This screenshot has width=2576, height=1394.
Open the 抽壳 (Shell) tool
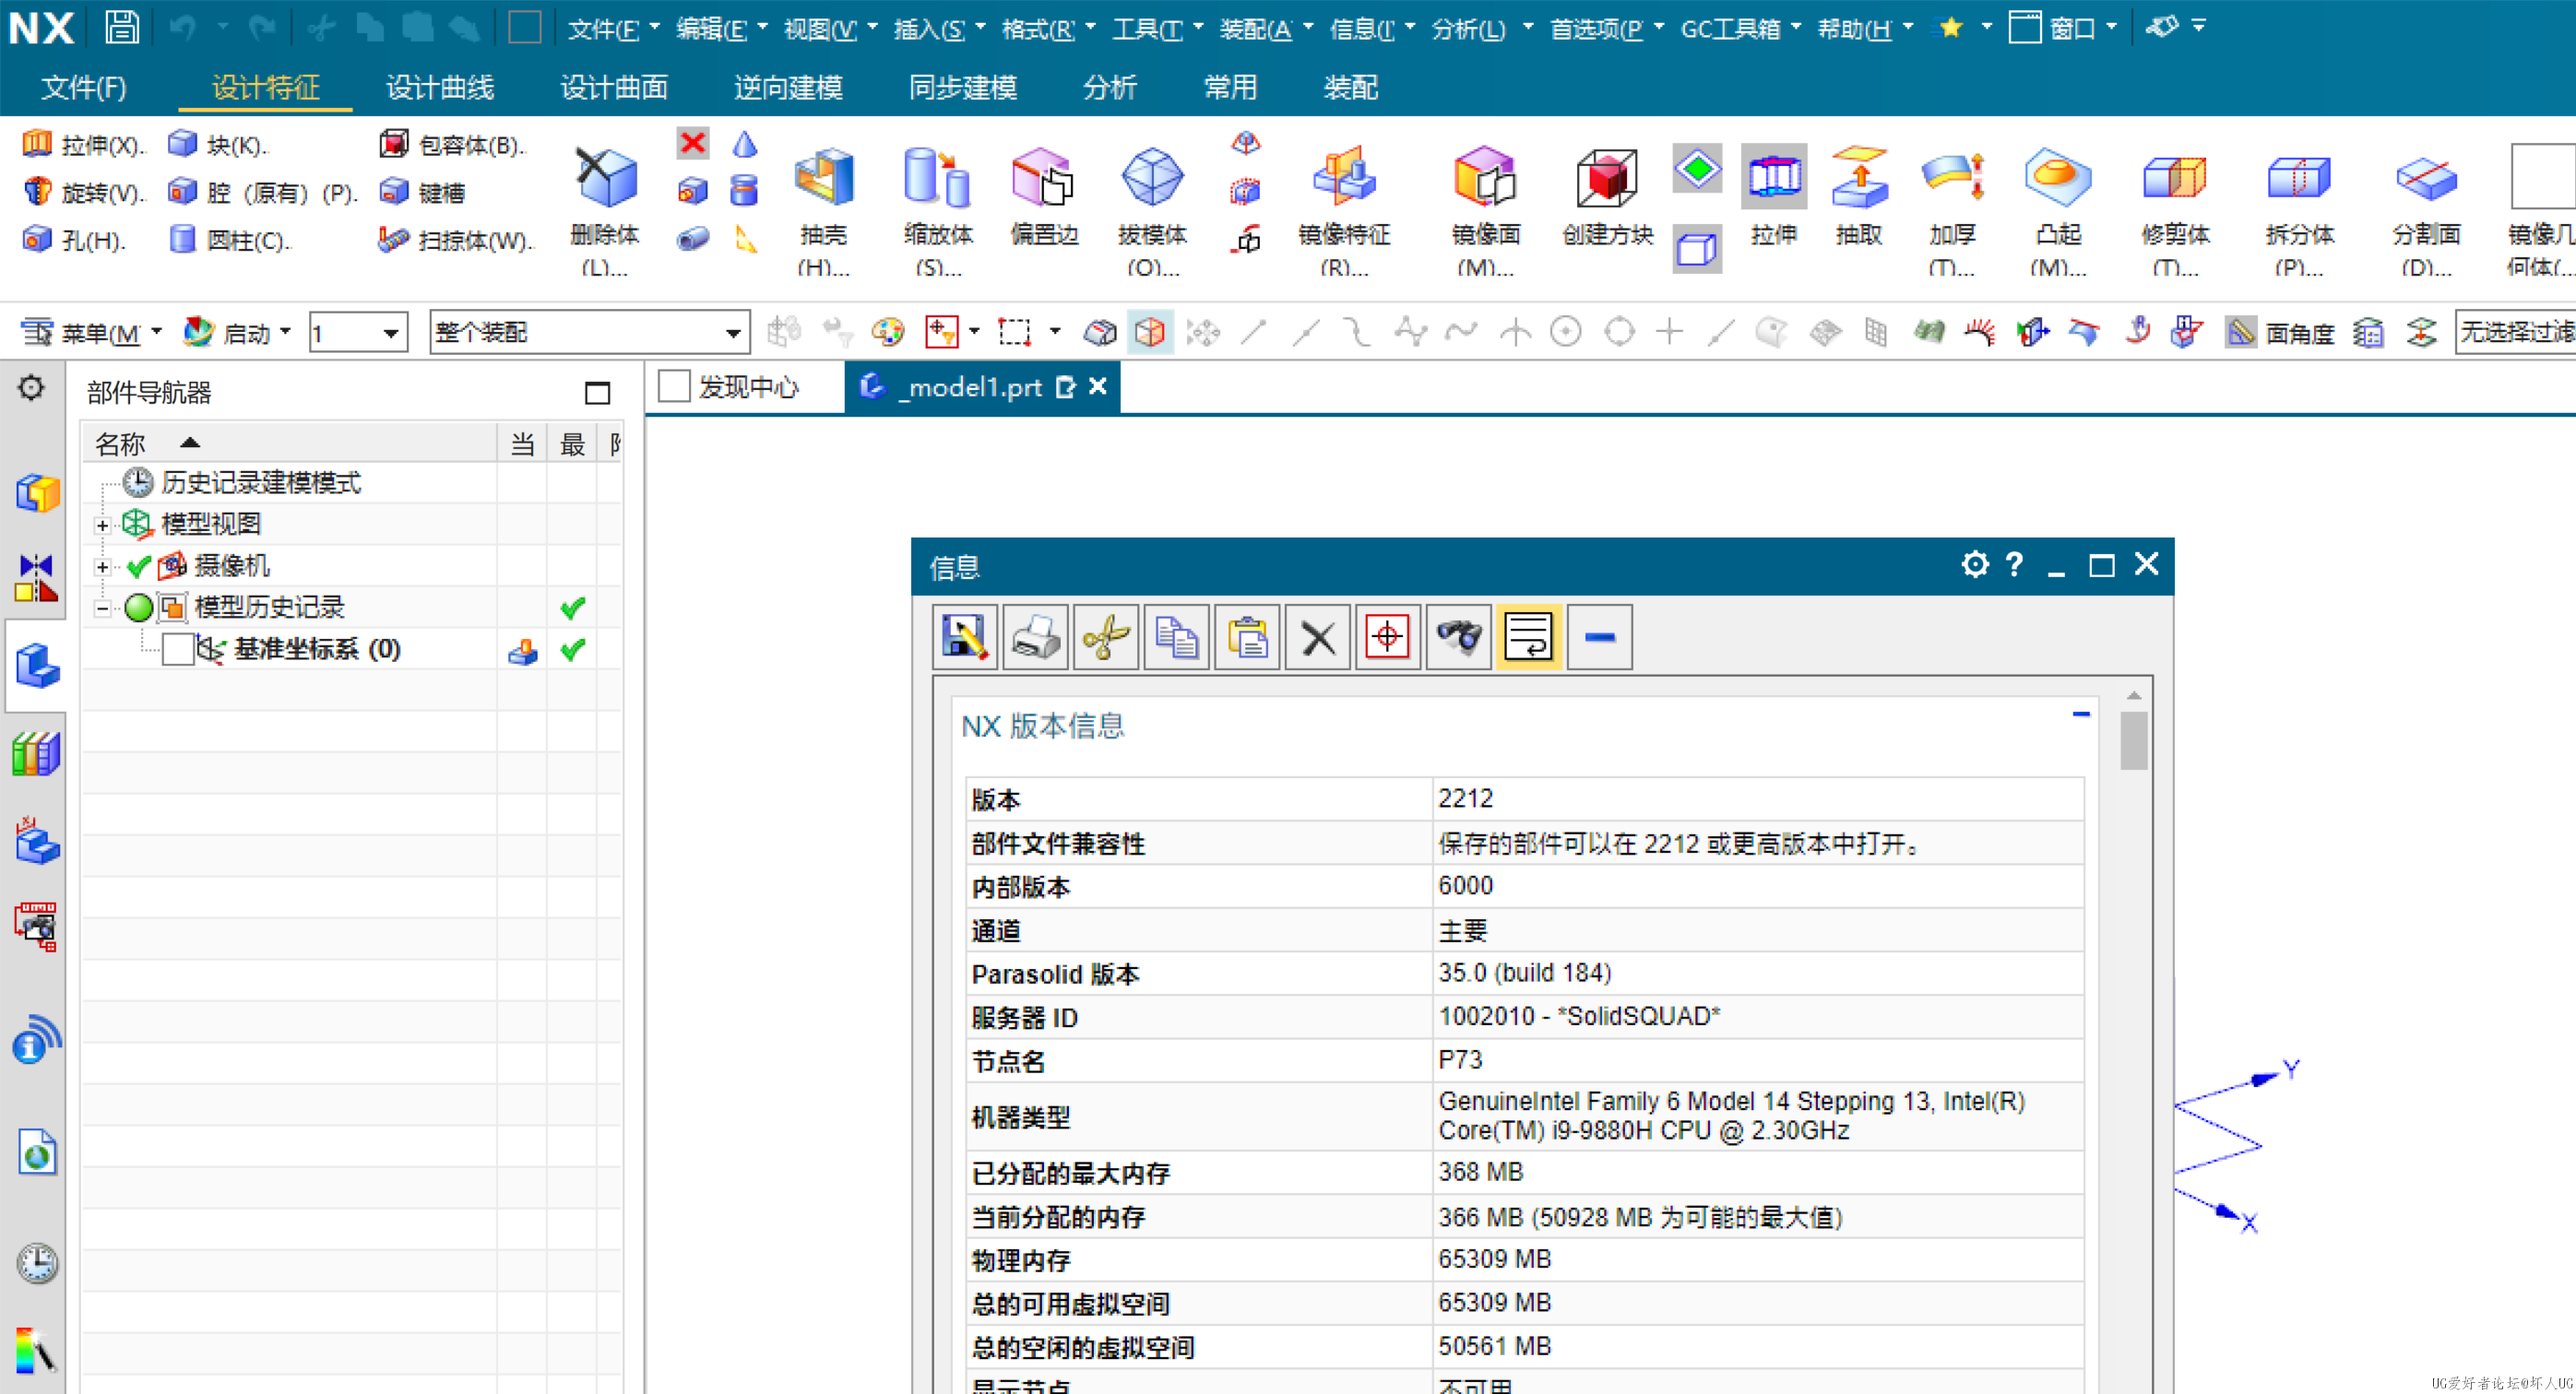[x=824, y=209]
